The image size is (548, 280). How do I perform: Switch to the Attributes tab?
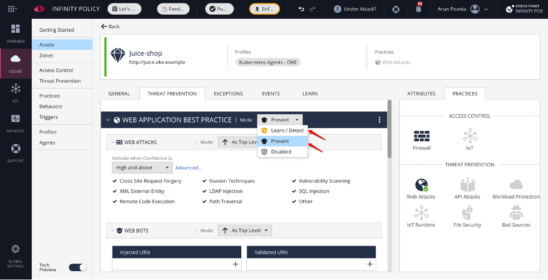(421, 94)
